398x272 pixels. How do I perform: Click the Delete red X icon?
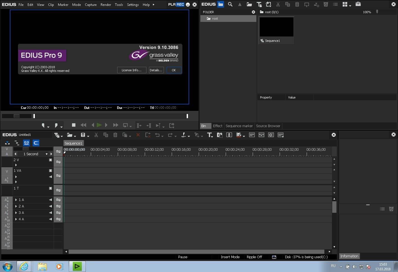tap(138, 135)
